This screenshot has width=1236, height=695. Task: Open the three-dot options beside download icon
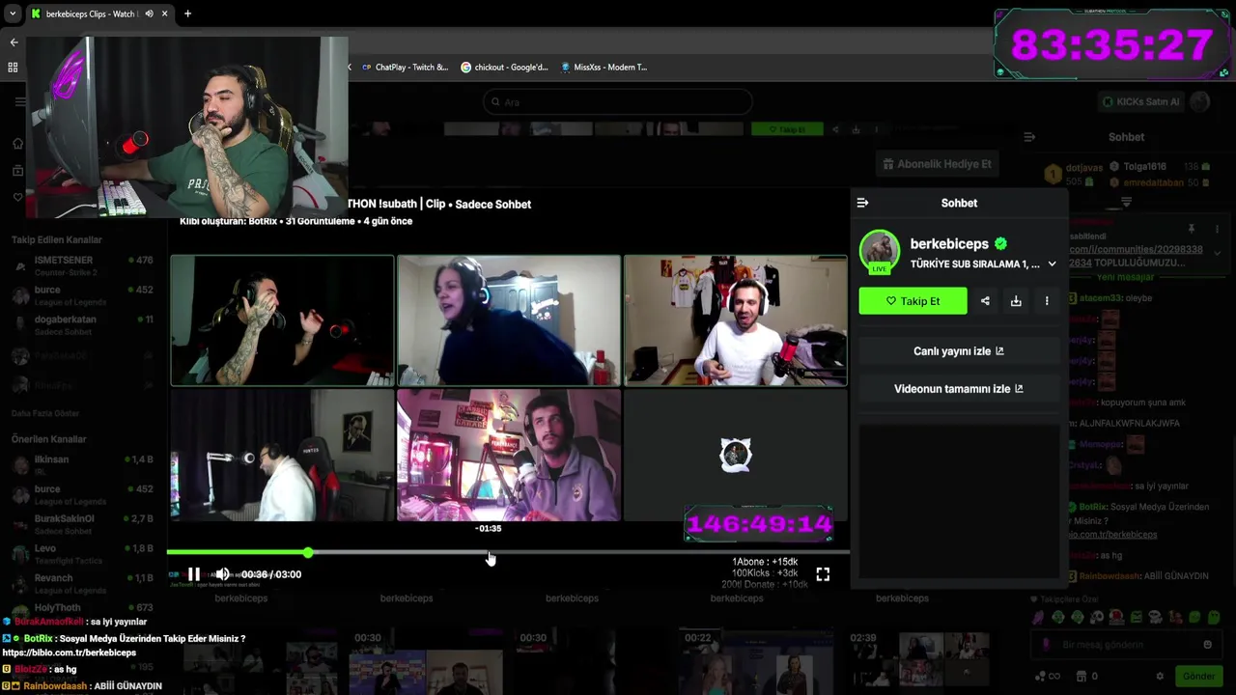coord(1047,301)
